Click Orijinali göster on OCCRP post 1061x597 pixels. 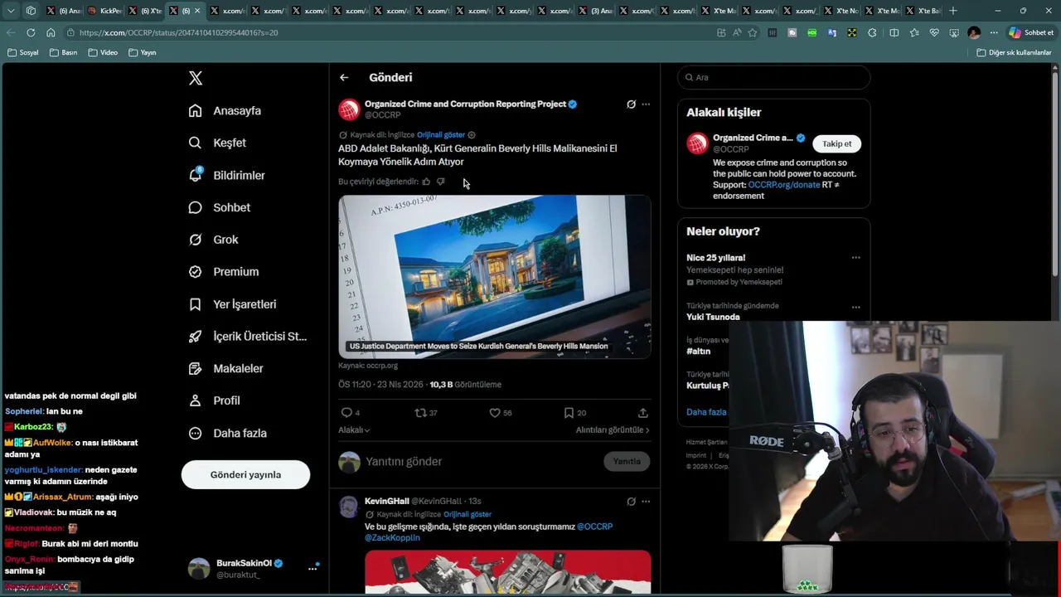coord(441,134)
